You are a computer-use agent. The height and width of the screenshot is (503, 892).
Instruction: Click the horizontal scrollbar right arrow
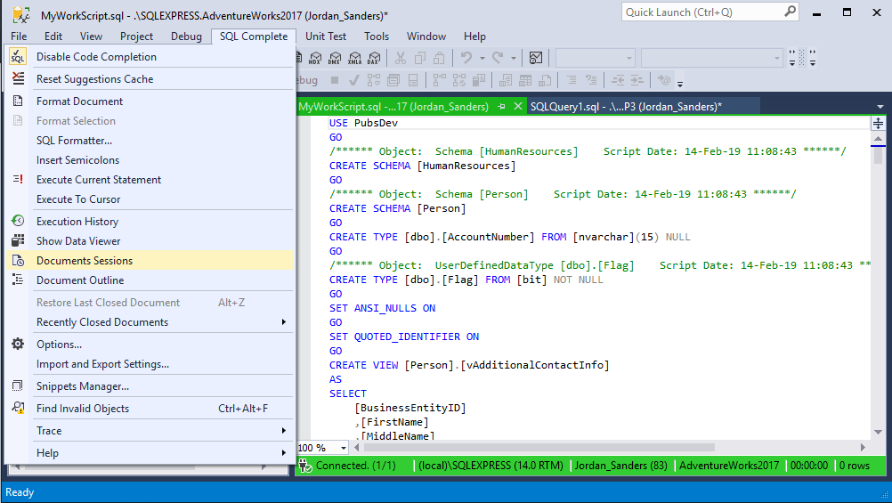click(x=863, y=448)
